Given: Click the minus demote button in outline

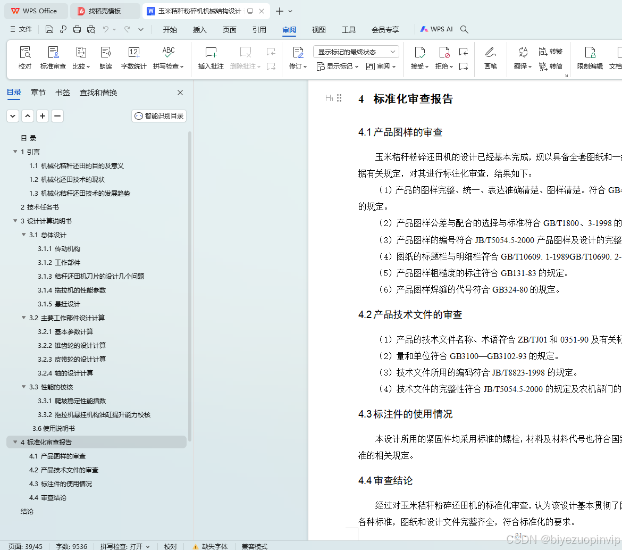Looking at the screenshot, I should point(57,116).
